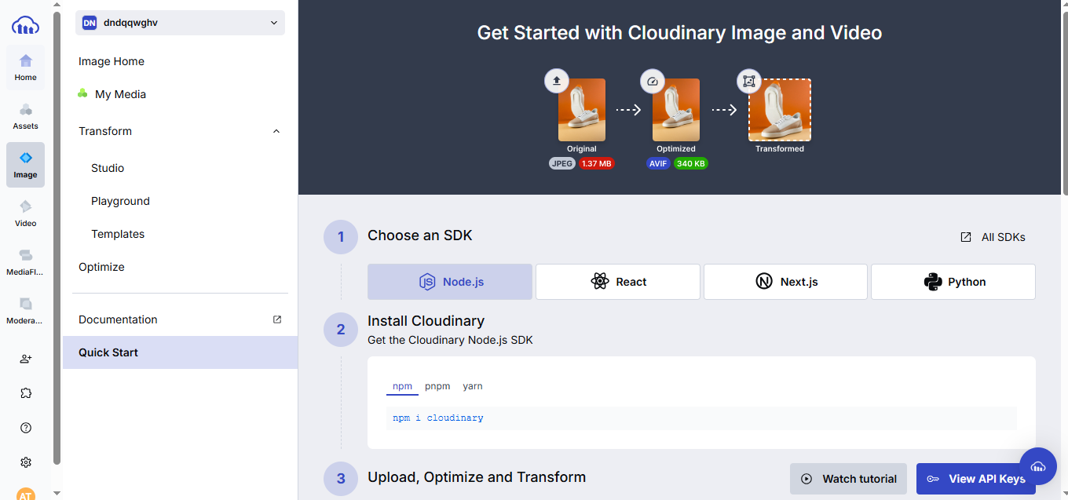Click the floating Cloudinary chat bubble

click(x=1038, y=466)
